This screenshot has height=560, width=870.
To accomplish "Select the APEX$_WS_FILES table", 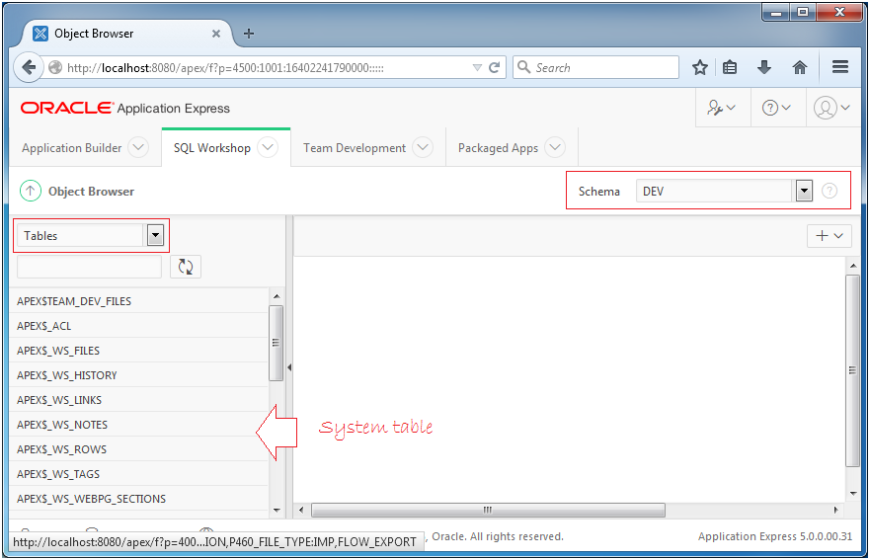I will (x=138, y=351).
